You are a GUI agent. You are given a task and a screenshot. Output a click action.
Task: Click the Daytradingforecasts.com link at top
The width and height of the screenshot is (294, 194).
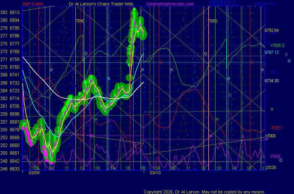pos(170,4)
